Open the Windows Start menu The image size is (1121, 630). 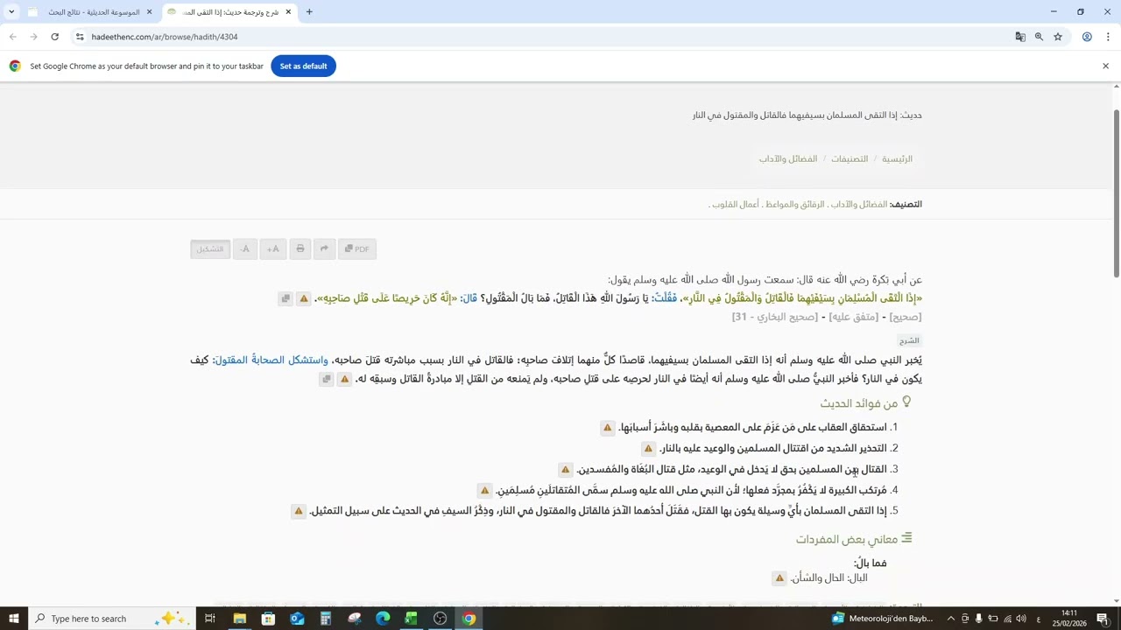pyautogui.click(x=14, y=619)
